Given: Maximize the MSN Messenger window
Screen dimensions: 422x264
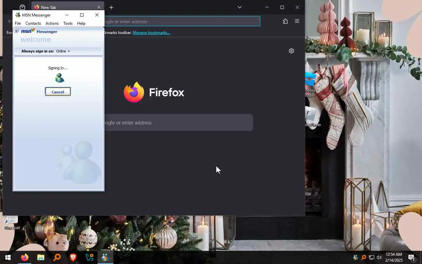Looking at the screenshot, I should [x=82, y=15].
